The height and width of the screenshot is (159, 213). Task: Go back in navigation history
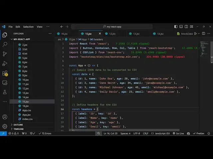[x=62, y=26]
